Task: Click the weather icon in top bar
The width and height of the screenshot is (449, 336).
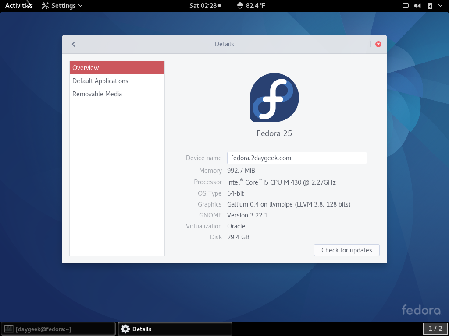Action: 240,6
